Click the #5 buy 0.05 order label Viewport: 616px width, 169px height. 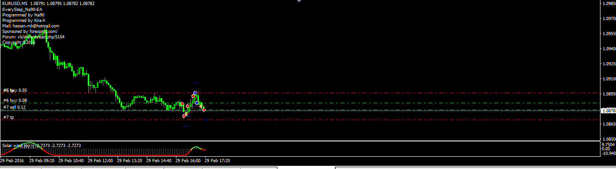click(15, 90)
